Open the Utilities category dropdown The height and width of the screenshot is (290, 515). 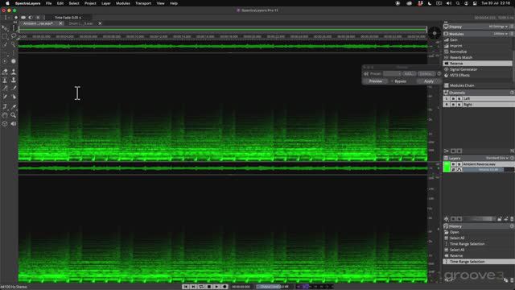coord(501,34)
